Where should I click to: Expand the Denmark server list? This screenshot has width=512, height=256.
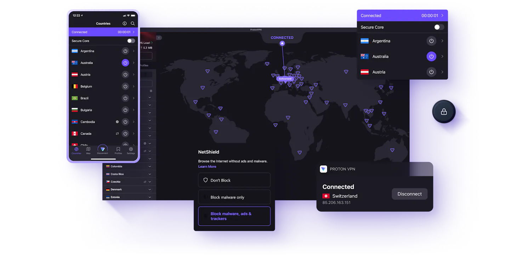[150, 189]
